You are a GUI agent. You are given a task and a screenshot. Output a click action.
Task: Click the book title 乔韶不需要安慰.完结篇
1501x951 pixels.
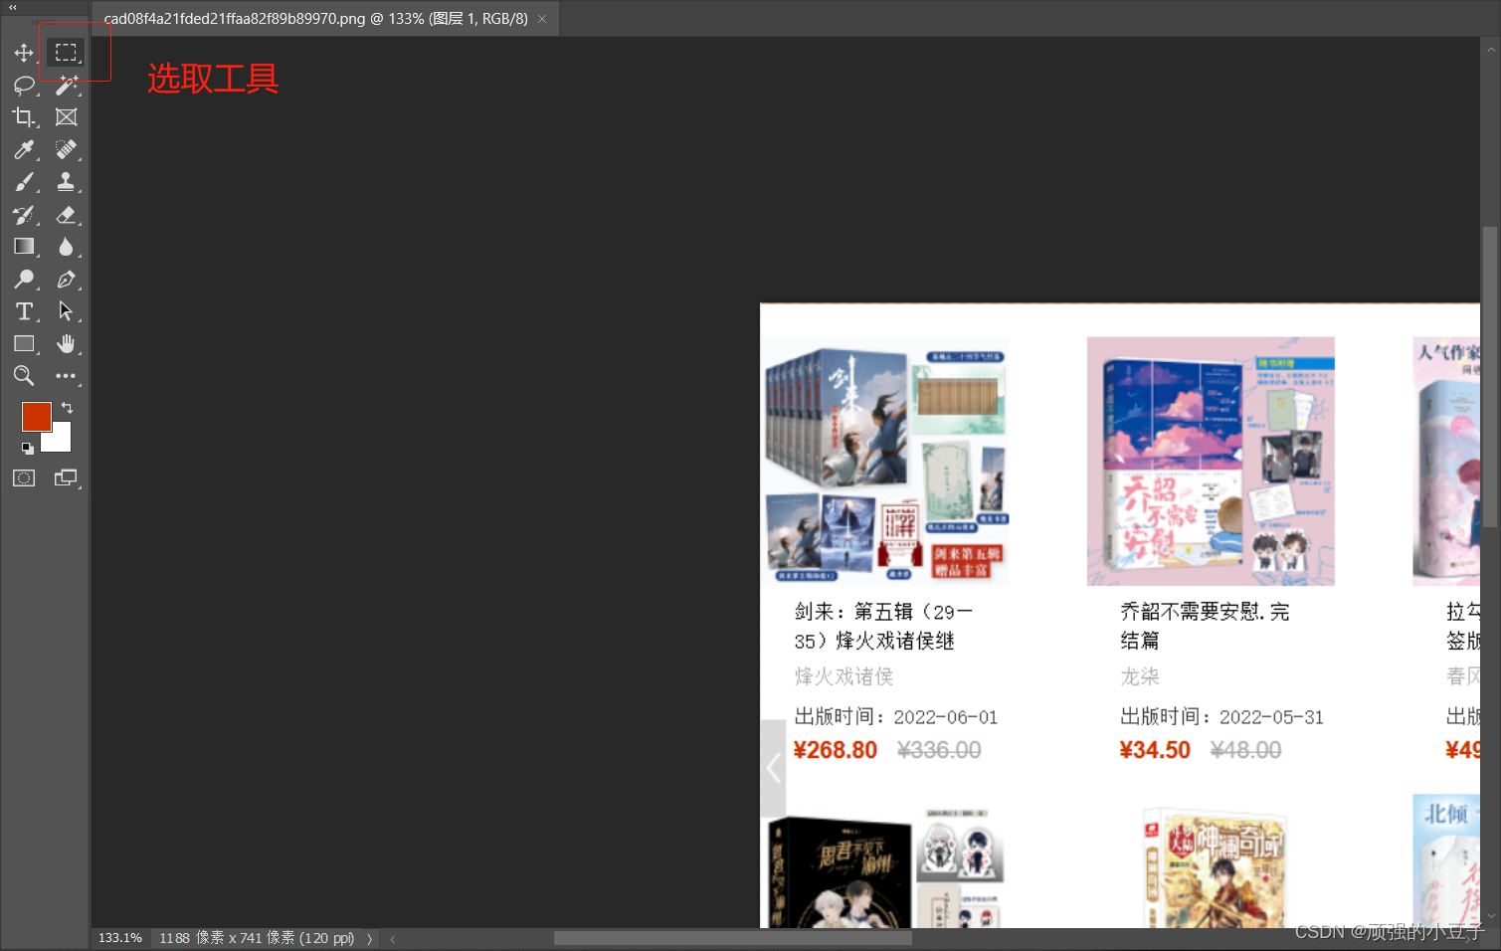pos(1205,626)
